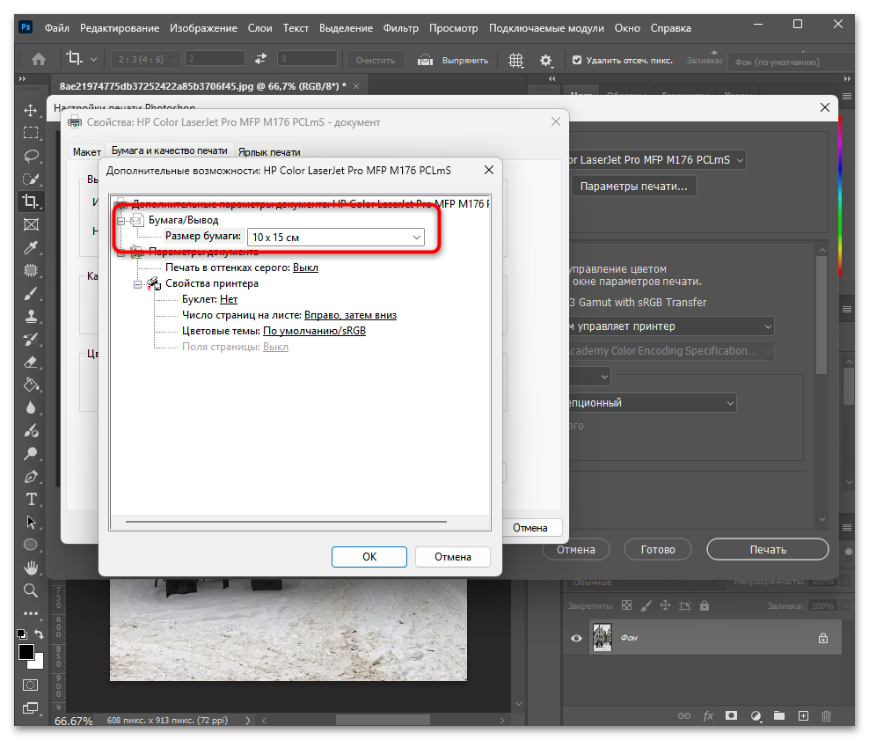Open paper size dropdown 10 x 15 см

point(336,238)
